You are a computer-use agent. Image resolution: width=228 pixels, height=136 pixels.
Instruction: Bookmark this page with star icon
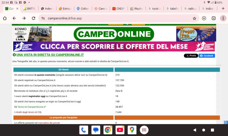coord(194,18)
